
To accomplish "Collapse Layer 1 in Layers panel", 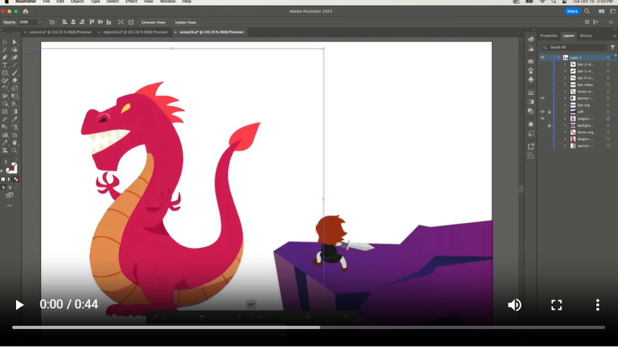I will click(x=558, y=57).
